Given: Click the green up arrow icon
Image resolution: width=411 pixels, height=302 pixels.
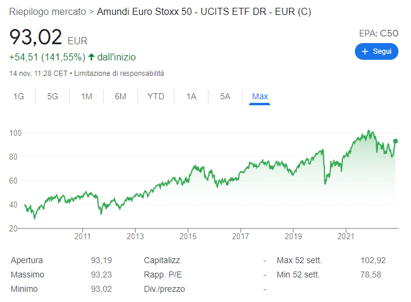Looking at the screenshot, I should tap(91, 57).
